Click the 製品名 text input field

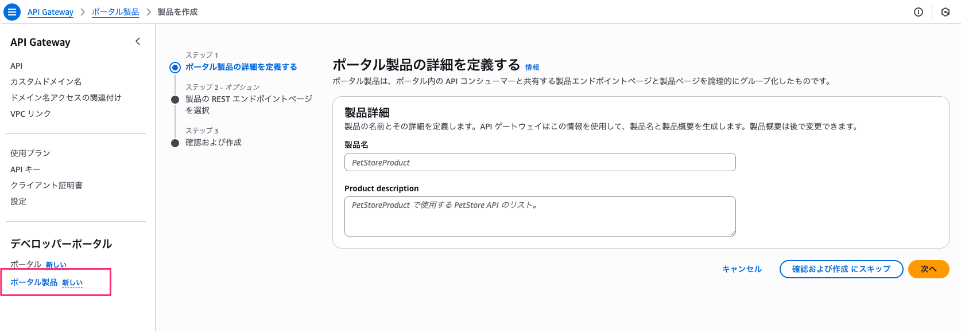pyautogui.click(x=540, y=162)
